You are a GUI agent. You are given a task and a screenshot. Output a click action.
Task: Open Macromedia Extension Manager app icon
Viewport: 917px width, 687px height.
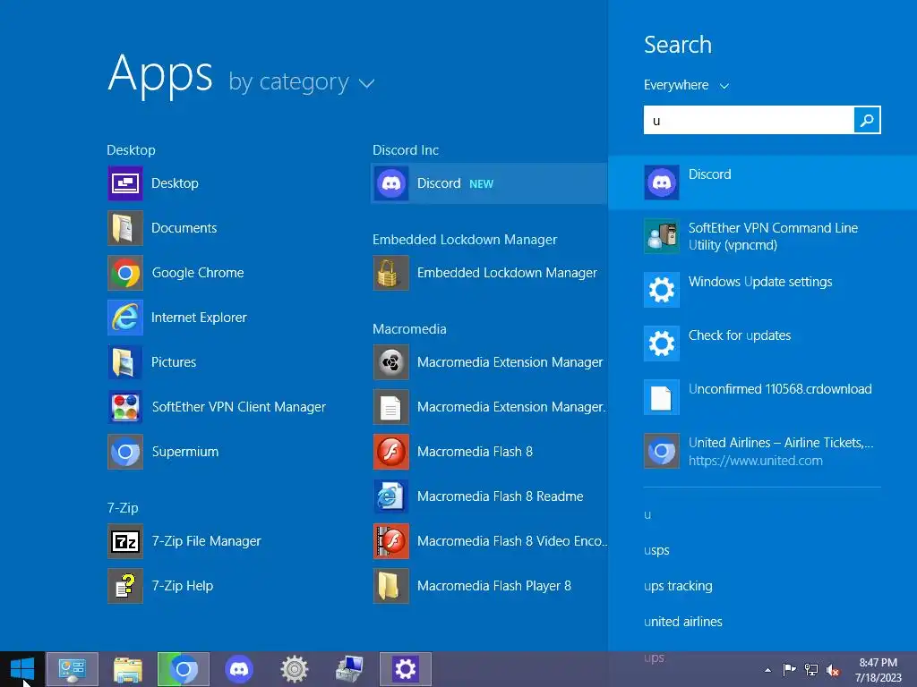390,362
